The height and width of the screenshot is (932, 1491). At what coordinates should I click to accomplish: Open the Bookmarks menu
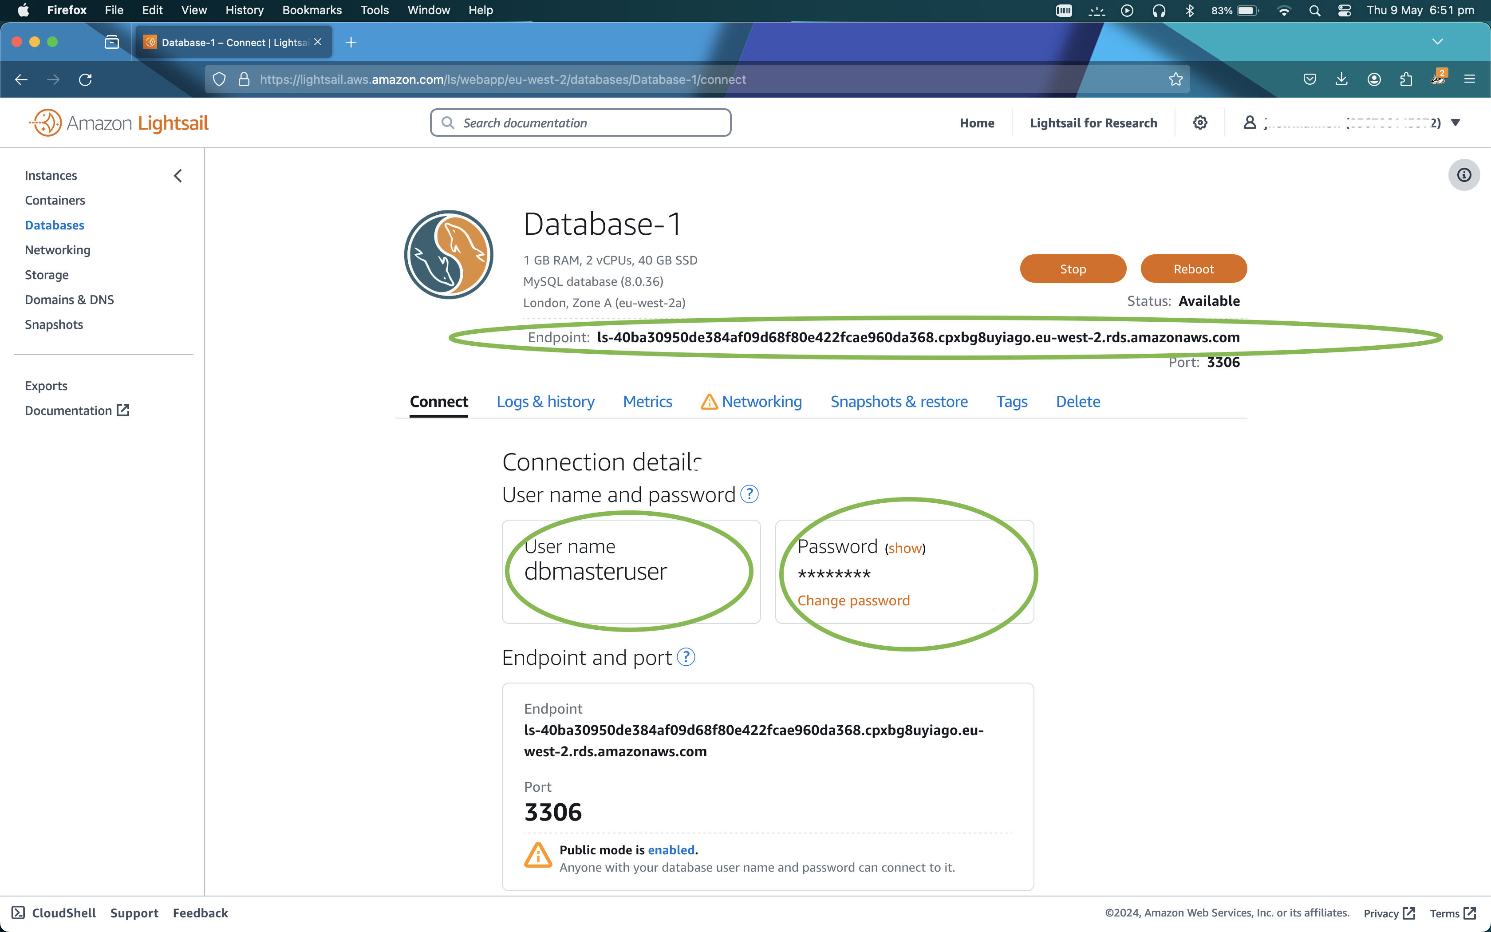312,10
